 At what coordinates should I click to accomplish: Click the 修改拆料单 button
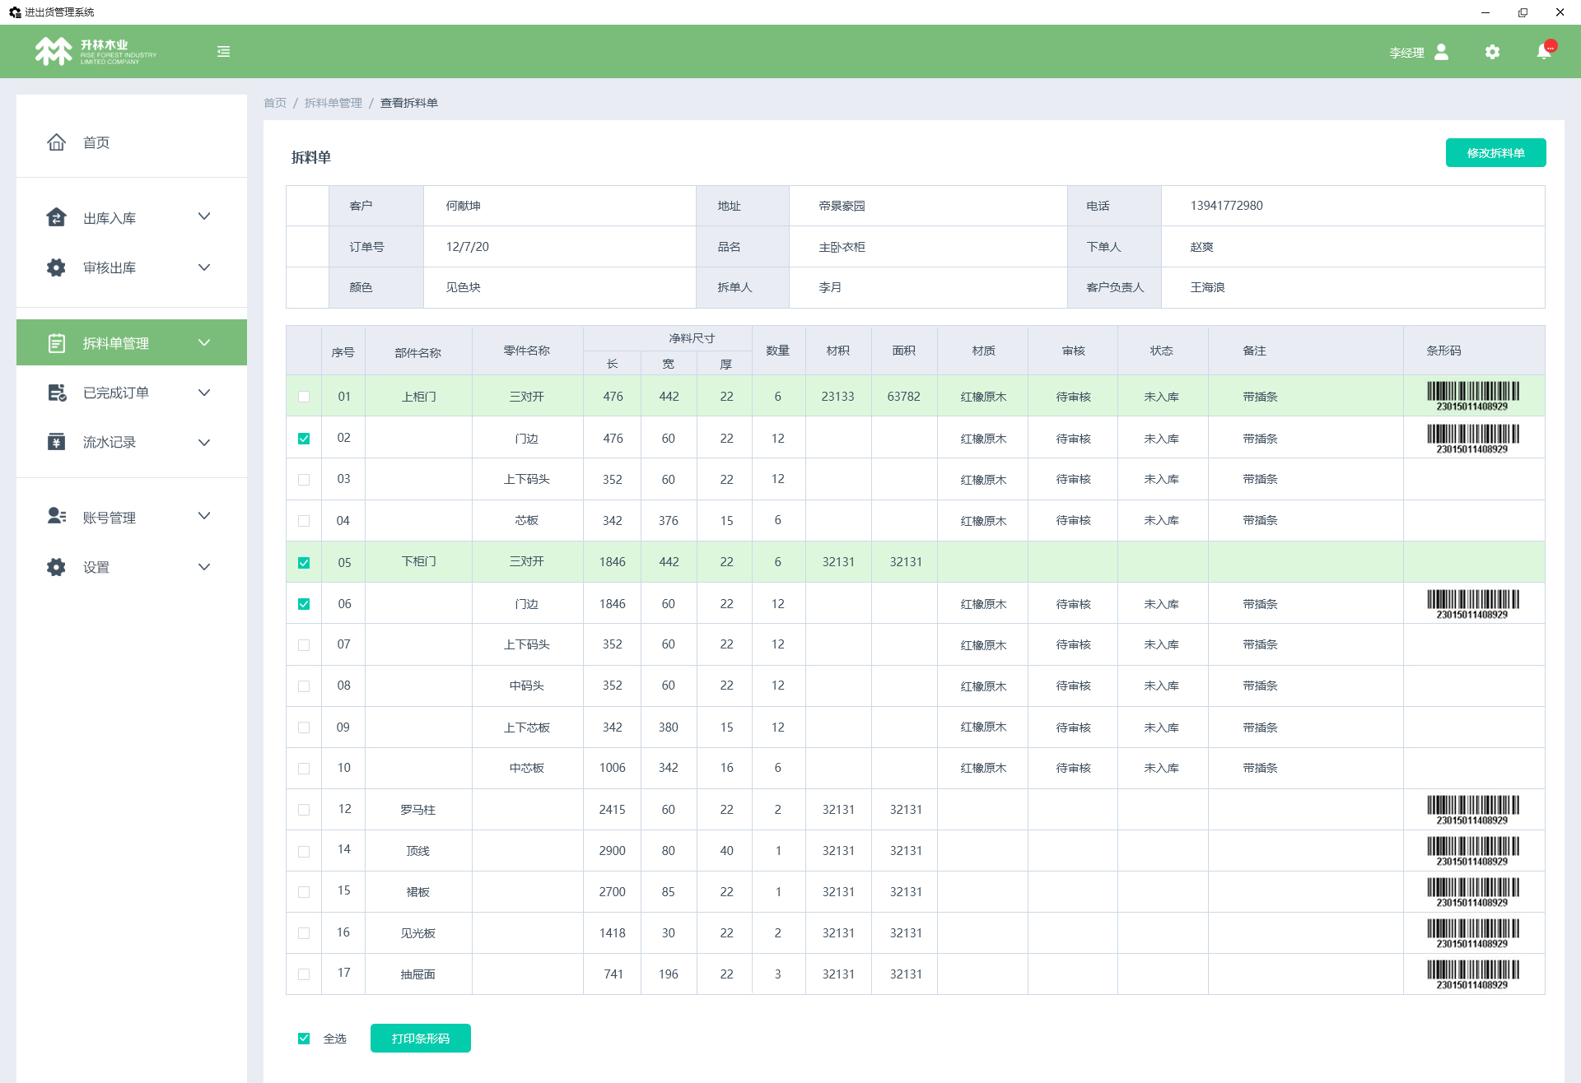pos(1495,153)
